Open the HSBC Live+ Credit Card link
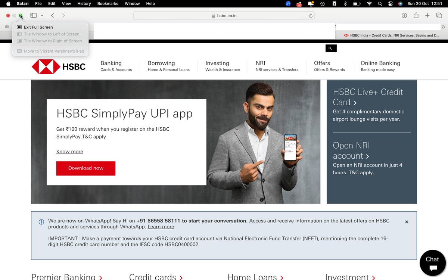The width and height of the screenshot is (448, 280). click(x=368, y=97)
